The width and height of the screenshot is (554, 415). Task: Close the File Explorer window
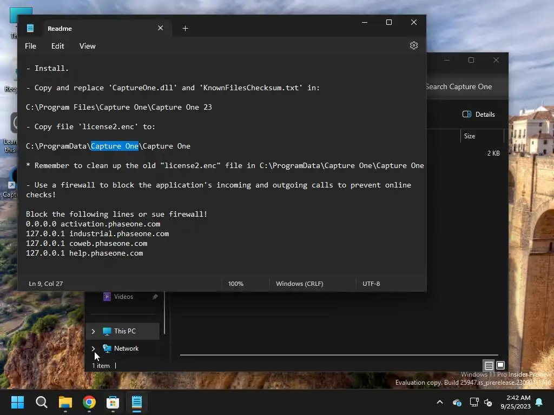pyautogui.click(x=496, y=60)
